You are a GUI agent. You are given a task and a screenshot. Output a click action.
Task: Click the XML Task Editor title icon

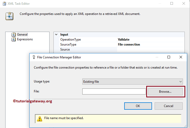(4, 3)
